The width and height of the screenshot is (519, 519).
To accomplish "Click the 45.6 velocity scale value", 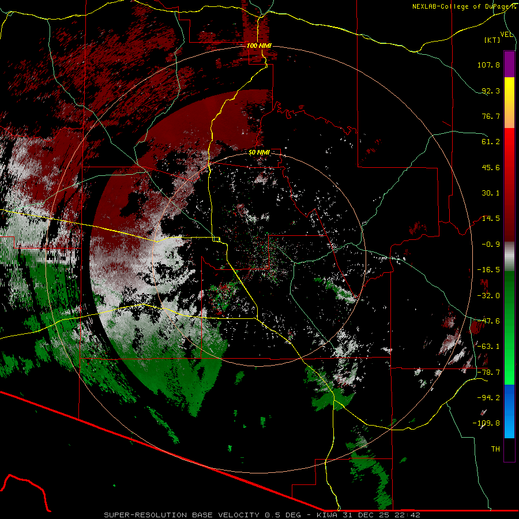I will 491,167.
